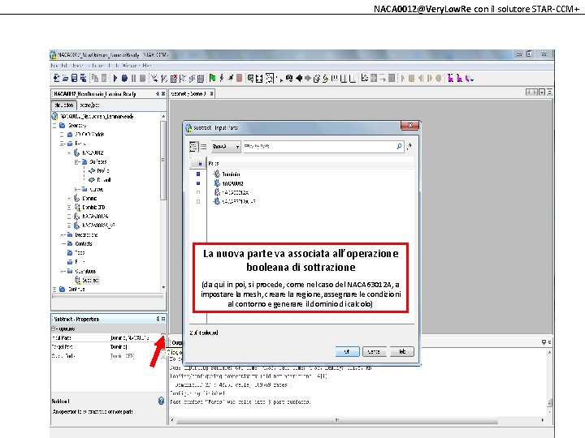Click the Pause solver toolbar icon
The height and width of the screenshot is (438, 585).
point(133,78)
